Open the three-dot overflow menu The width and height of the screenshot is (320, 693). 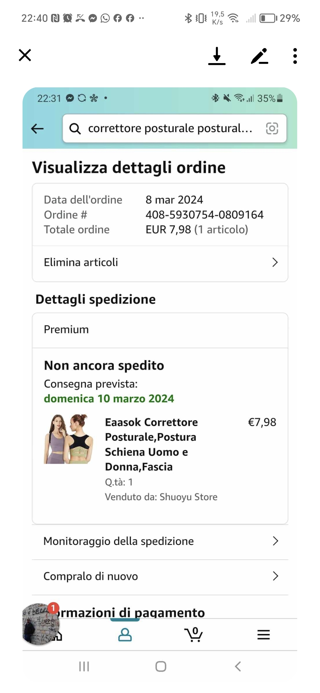tap(295, 56)
